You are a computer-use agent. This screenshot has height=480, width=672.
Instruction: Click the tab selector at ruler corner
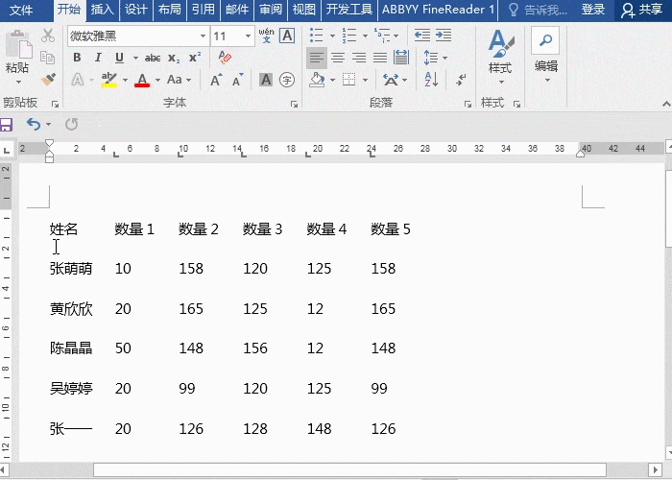click(x=7, y=150)
